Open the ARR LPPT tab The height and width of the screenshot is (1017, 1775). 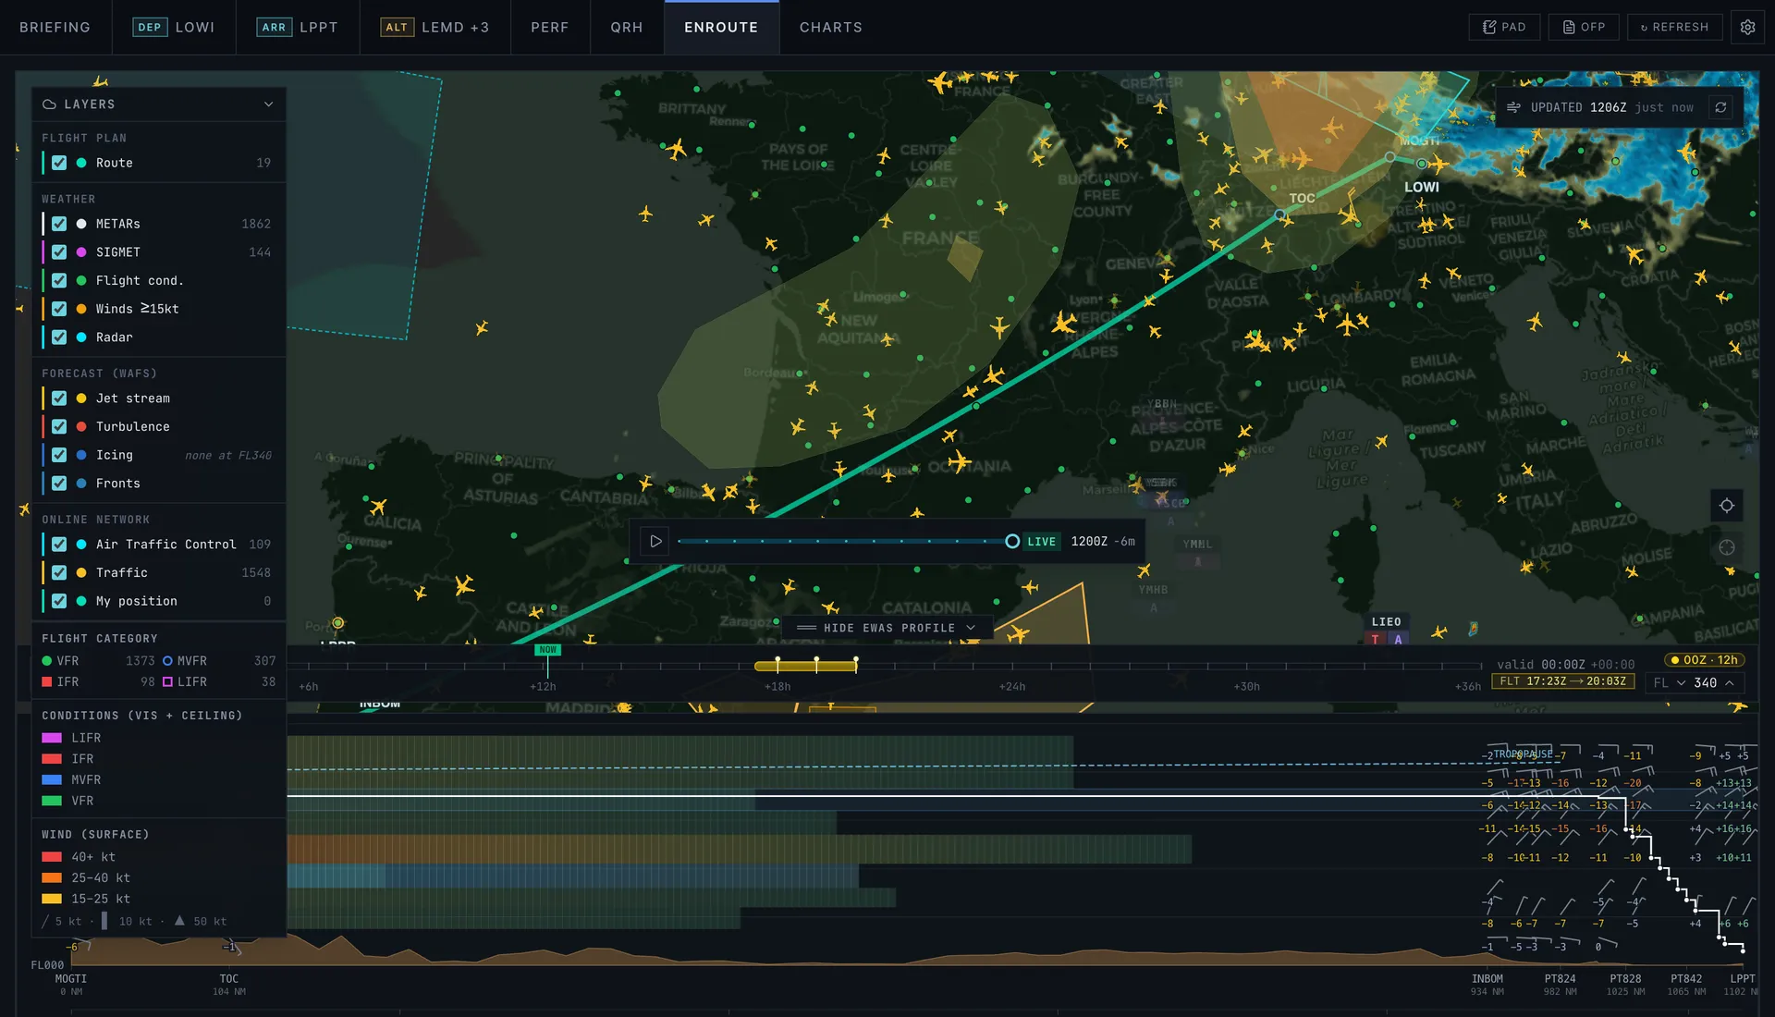(x=298, y=27)
